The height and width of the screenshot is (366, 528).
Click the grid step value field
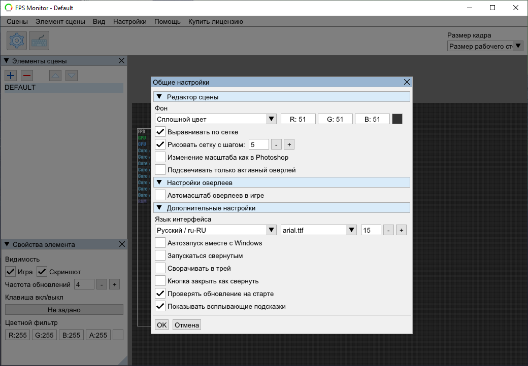click(258, 144)
